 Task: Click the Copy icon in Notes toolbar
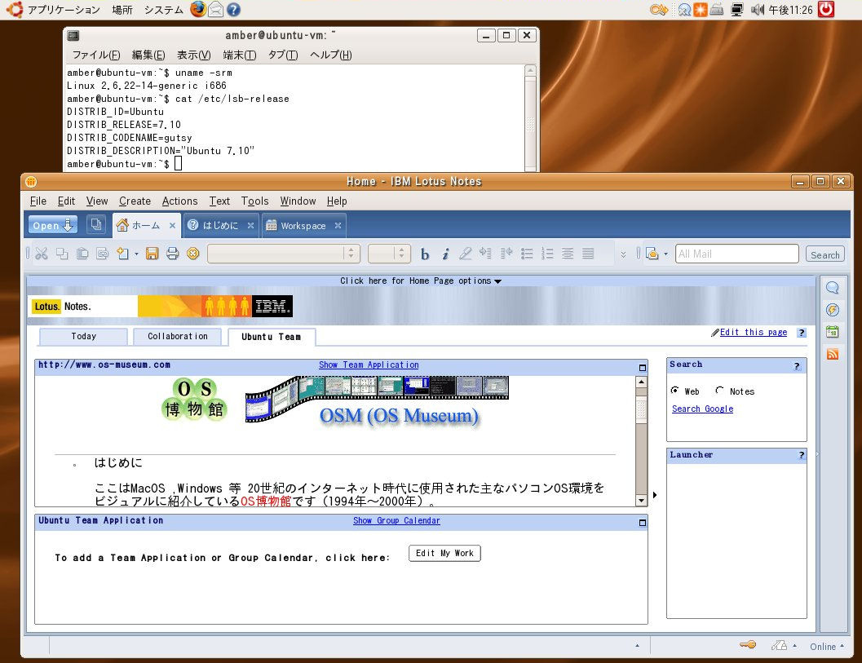pos(62,254)
